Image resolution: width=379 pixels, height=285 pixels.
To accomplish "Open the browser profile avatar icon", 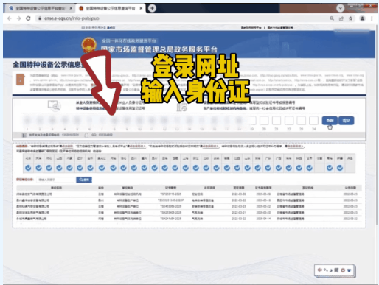I will [362, 18].
